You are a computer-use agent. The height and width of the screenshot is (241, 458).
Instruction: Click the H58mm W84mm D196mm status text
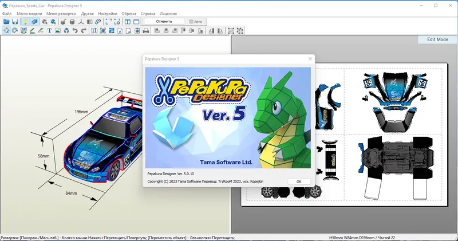click(x=362, y=238)
